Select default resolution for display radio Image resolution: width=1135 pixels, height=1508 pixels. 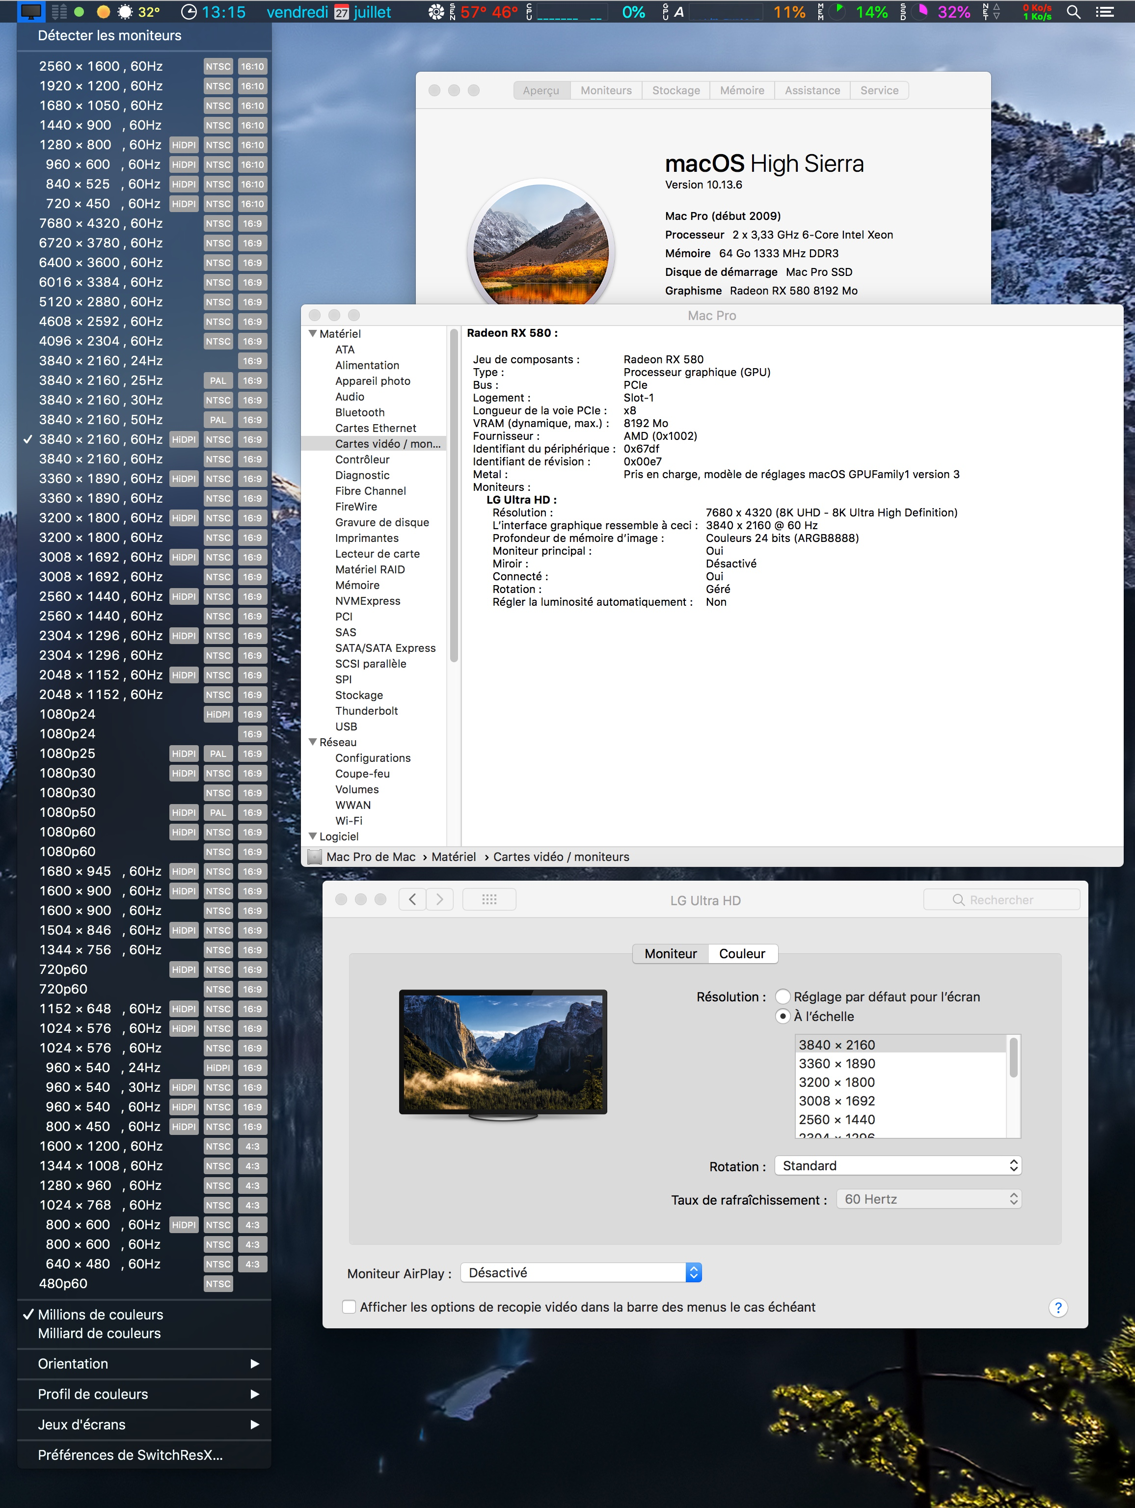click(783, 996)
